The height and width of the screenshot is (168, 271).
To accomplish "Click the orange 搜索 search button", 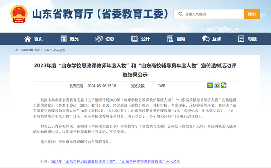I will click(252, 14).
